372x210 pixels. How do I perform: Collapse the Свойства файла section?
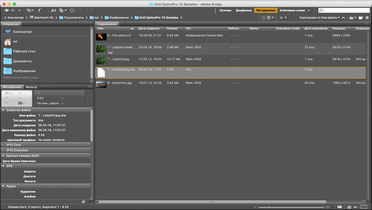(x=3, y=110)
